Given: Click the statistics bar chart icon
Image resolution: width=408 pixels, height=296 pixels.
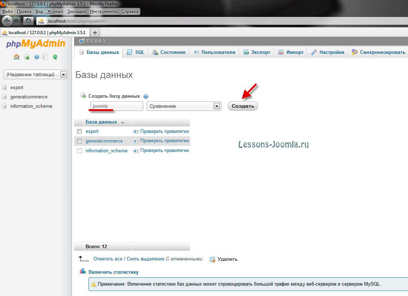Looking at the screenshot, I should coord(83,271).
